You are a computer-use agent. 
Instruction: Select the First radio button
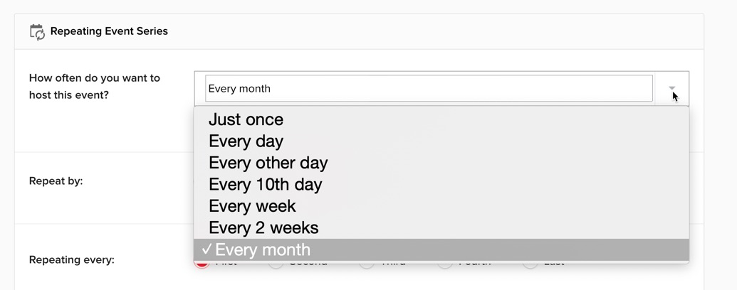tap(202, 264)
